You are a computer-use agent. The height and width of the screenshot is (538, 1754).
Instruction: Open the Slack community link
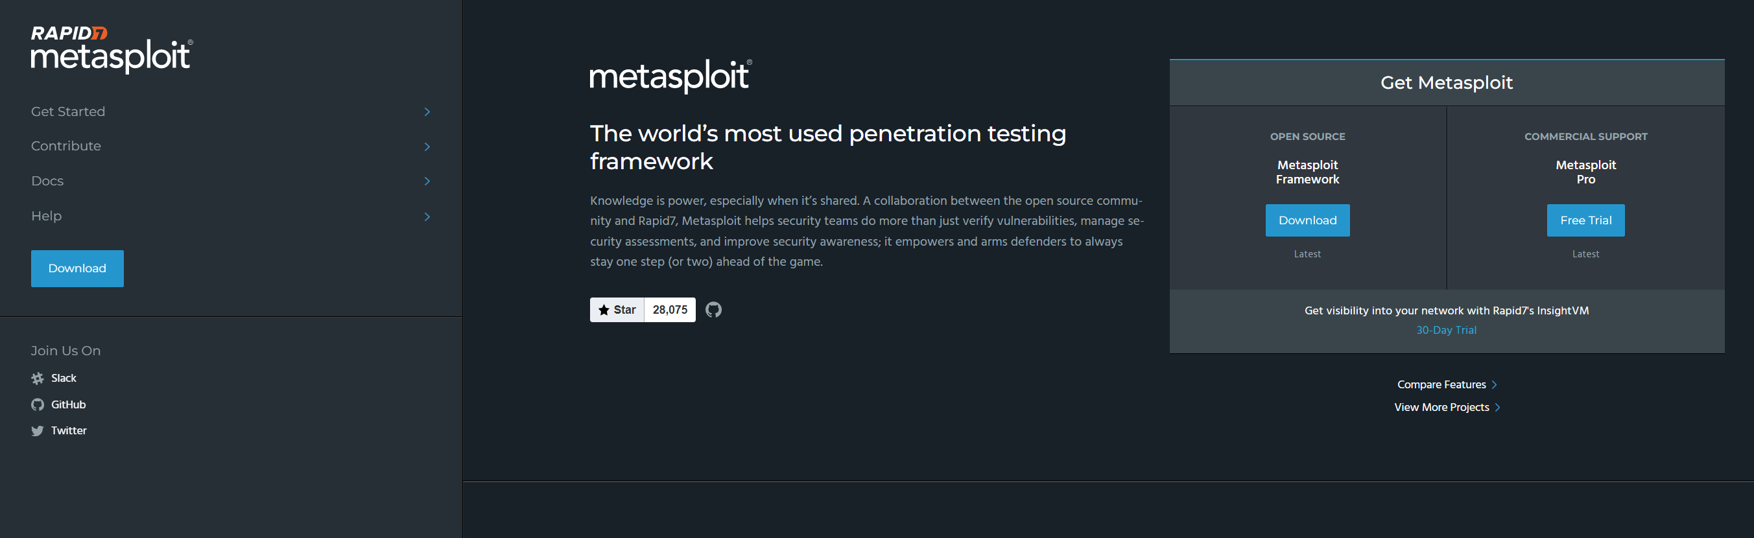coord(64,378)
